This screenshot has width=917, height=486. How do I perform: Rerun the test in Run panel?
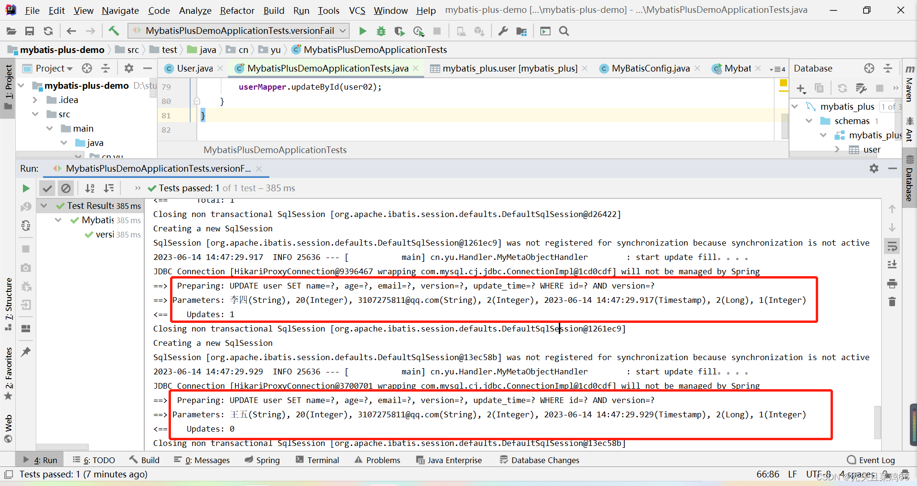click(26, 188)
